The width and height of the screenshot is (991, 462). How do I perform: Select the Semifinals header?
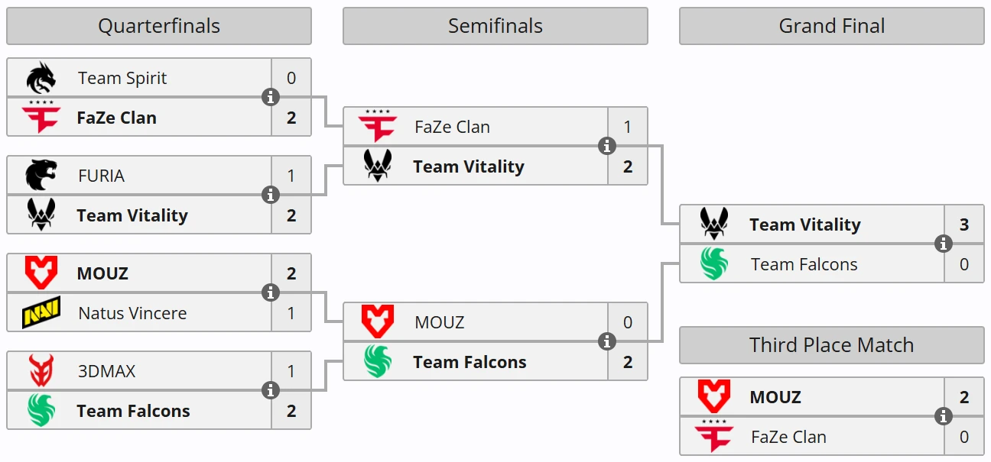click(x=495, y=26)
